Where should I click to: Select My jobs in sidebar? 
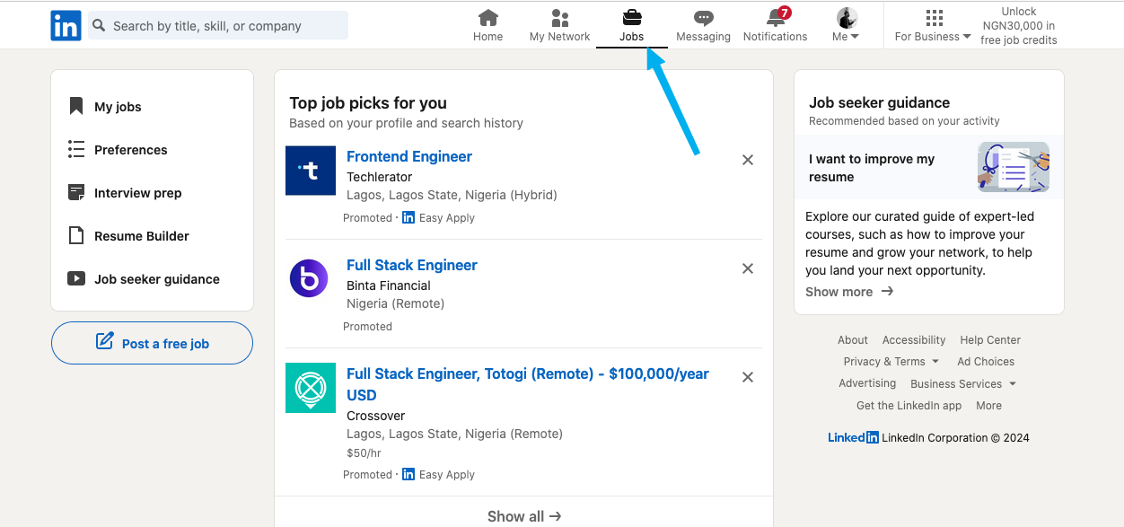coord(118,107)
